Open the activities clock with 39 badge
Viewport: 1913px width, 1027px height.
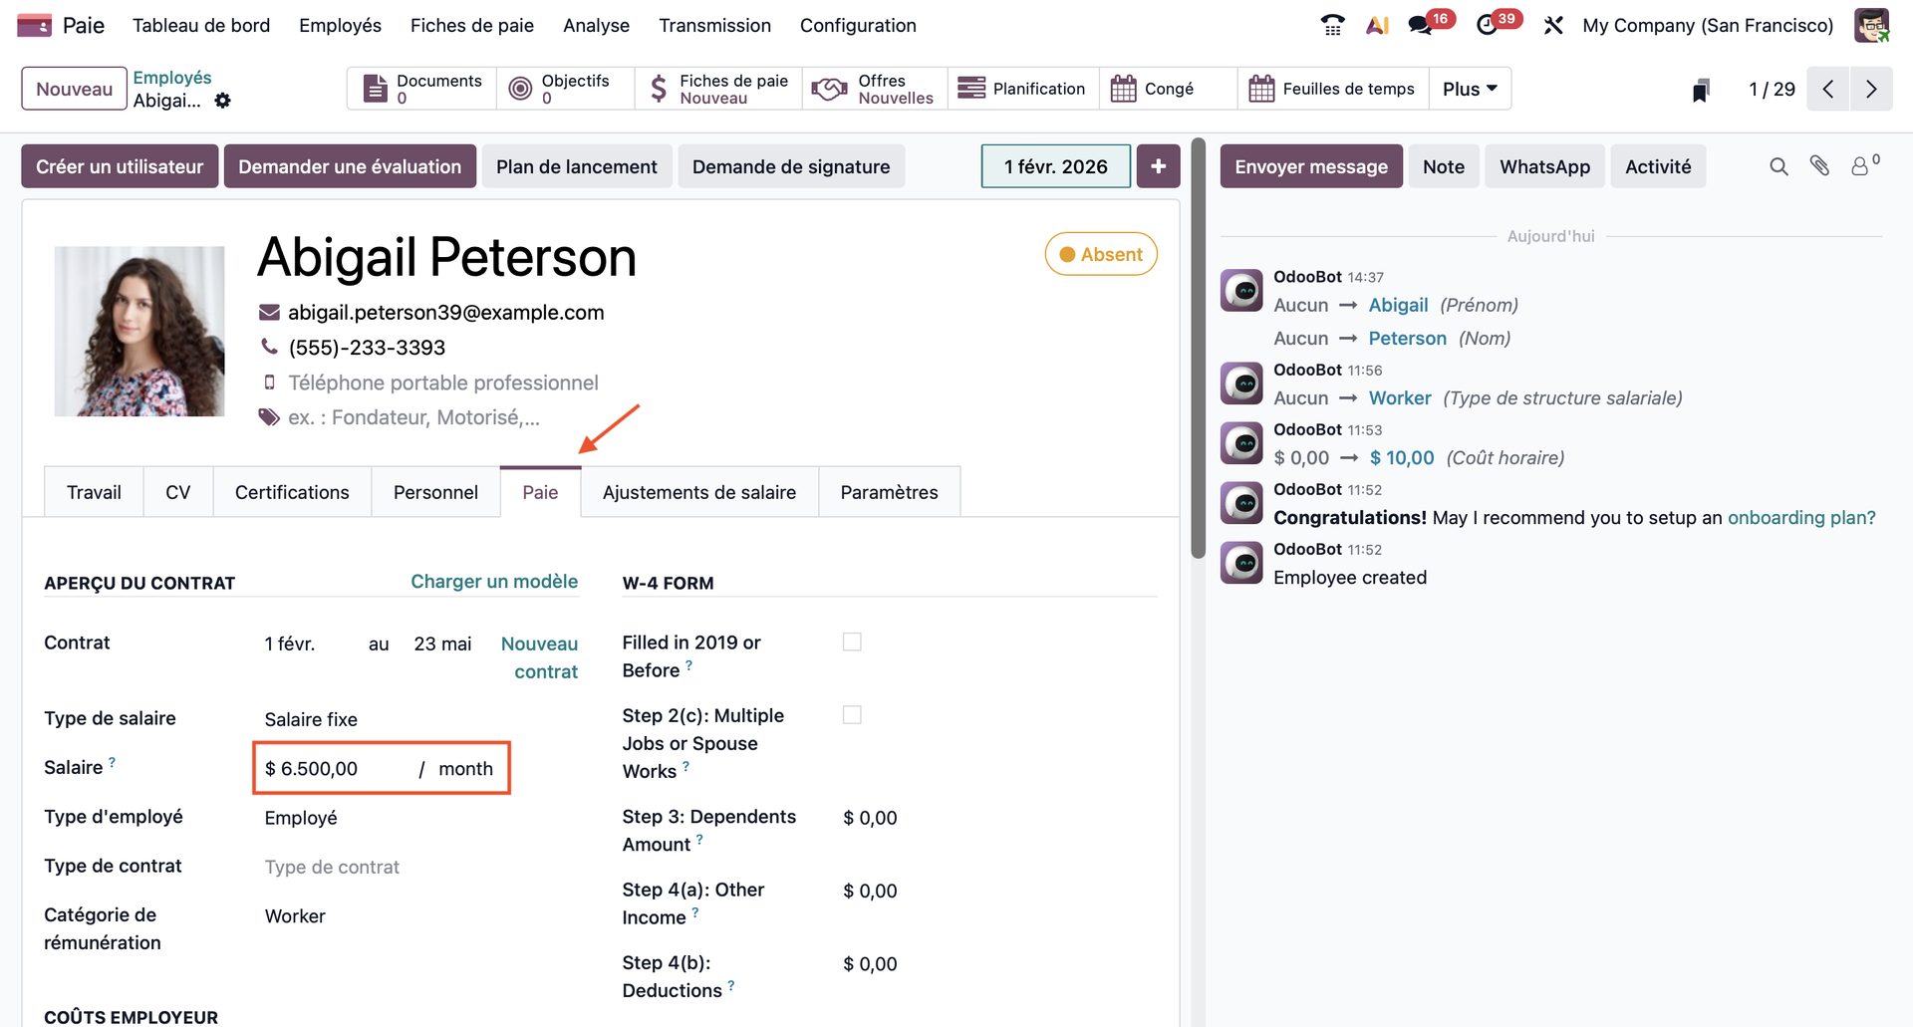point(1487,25)
